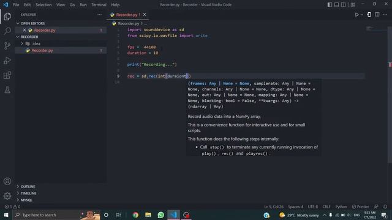The height and width of the screenshot is (220, 392).
Task: Open Run and Debug view
Action: [x=7, y=61]
